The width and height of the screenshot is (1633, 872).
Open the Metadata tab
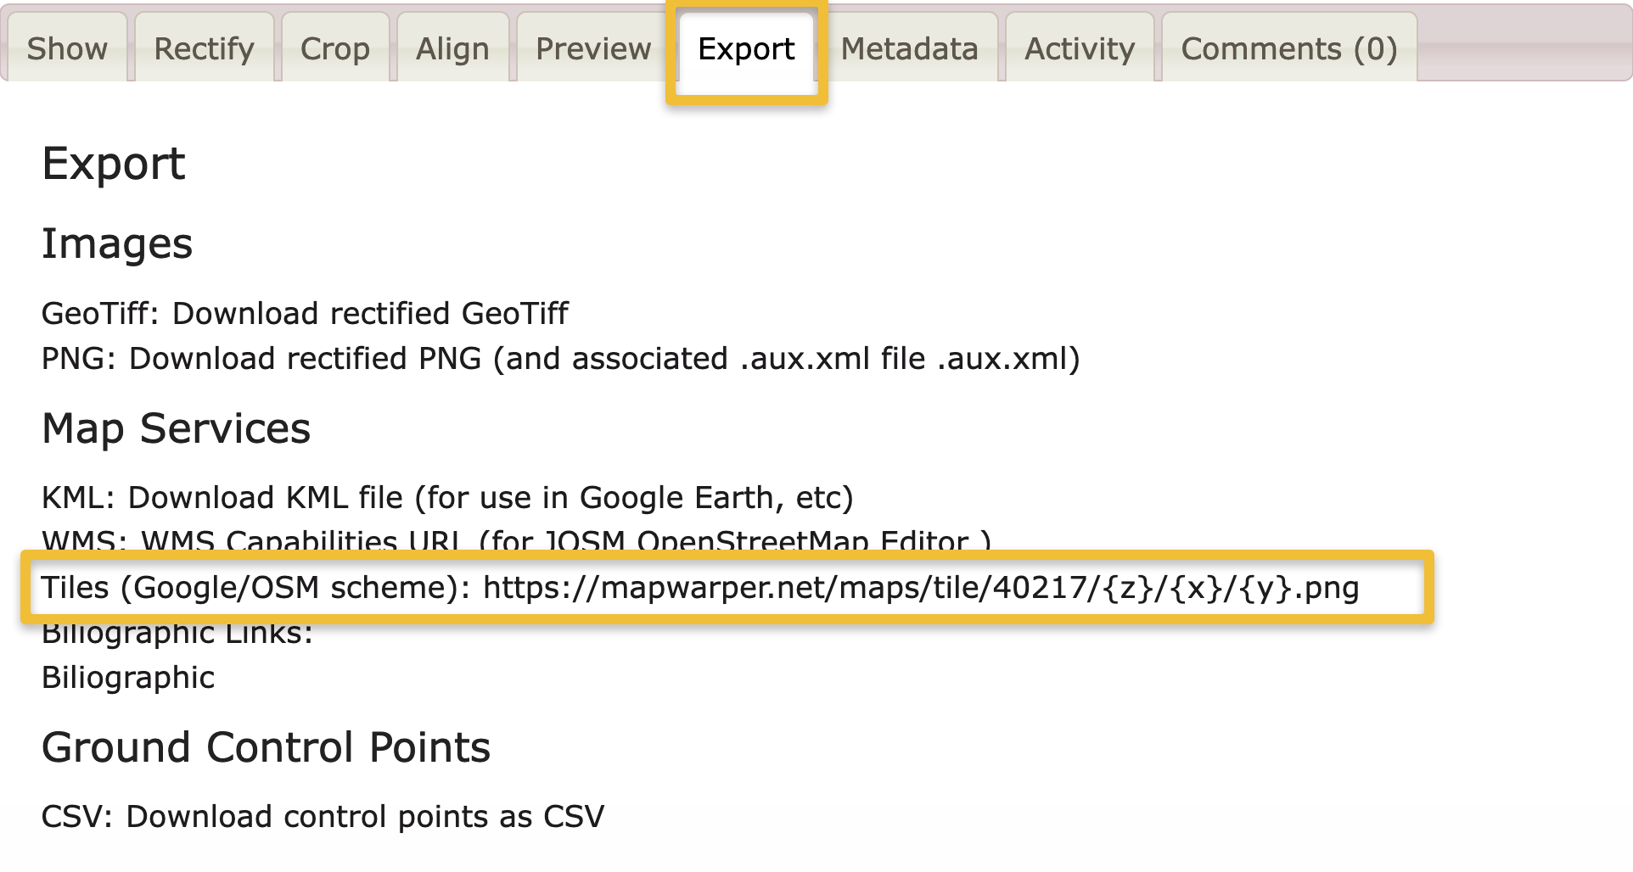907,48
